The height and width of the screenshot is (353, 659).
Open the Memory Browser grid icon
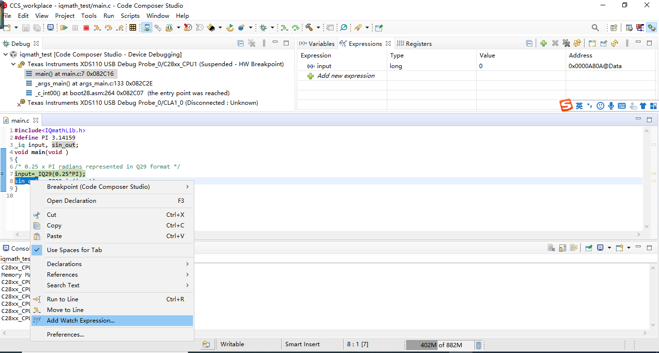coord(133,28)
